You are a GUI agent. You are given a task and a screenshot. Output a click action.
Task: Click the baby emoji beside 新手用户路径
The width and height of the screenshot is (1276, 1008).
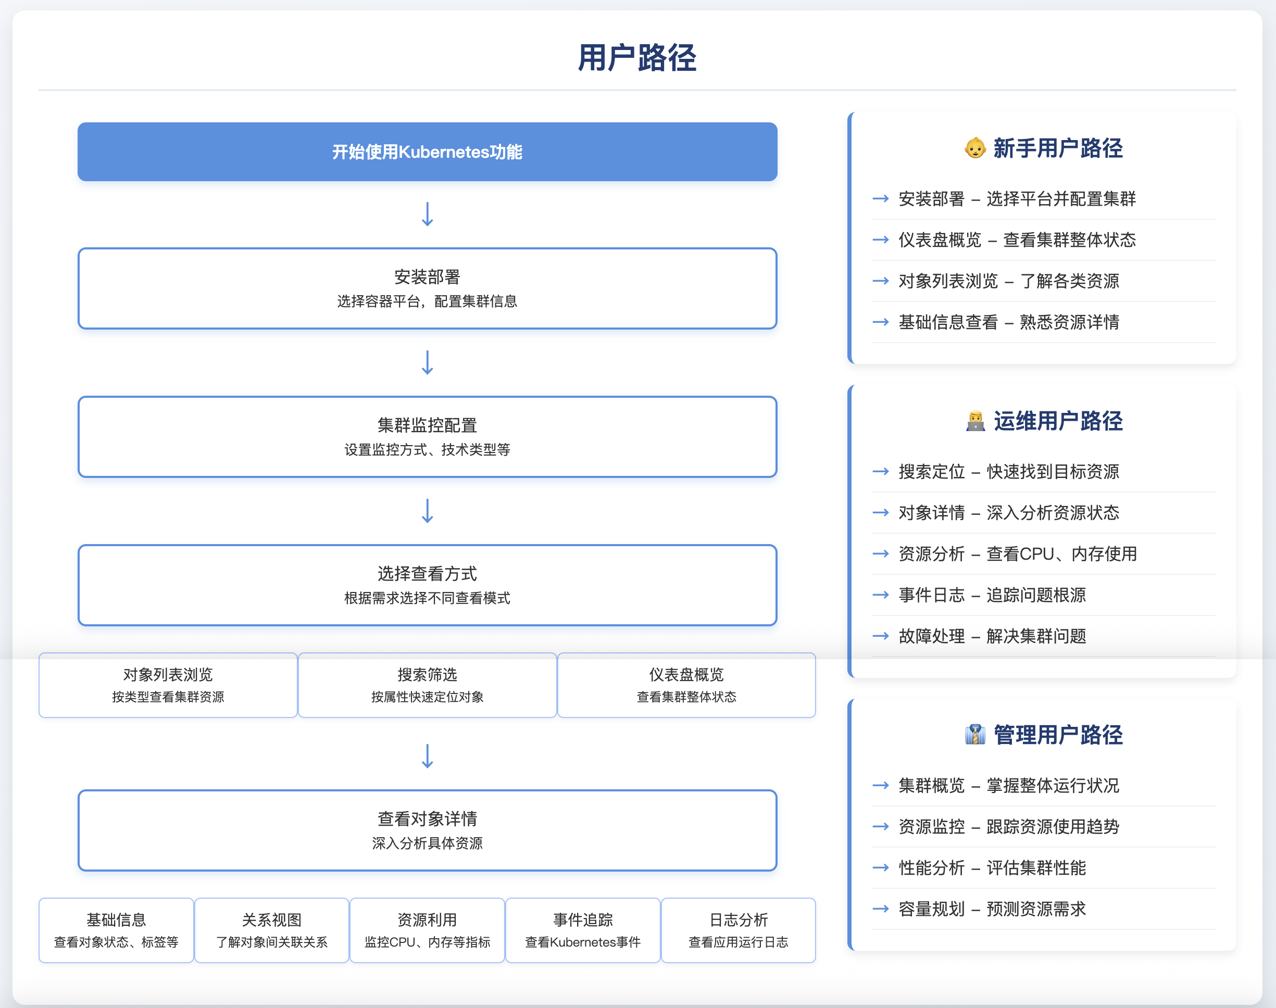(975, 148)
